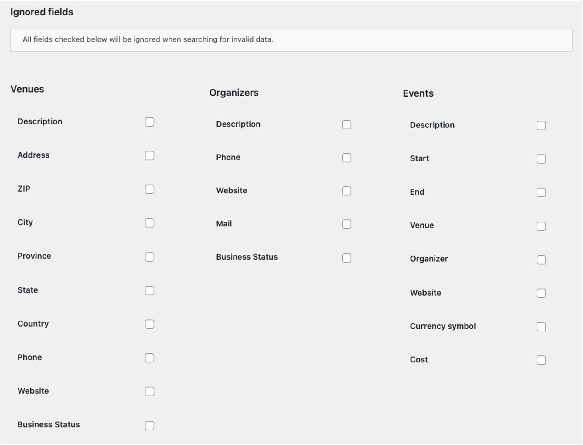Enable ignoring Website under Venues
This screenshot has width=583, height=445.
coord(150,392)
